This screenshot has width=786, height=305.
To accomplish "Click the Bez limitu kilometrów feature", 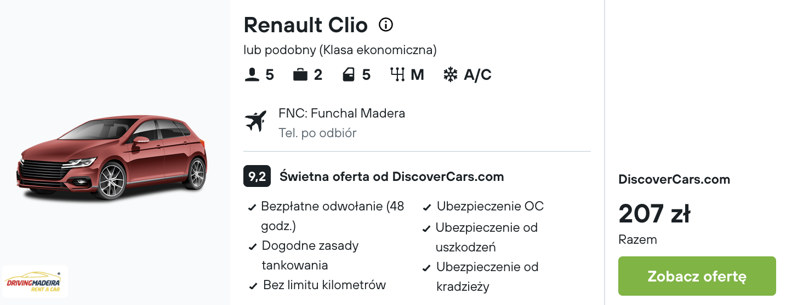I will pos(324,285).
